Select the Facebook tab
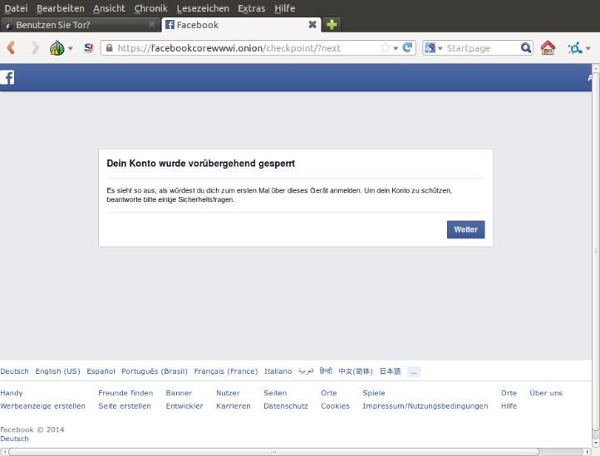Screen dimensions: 600x456 click(x=242, y=25)
